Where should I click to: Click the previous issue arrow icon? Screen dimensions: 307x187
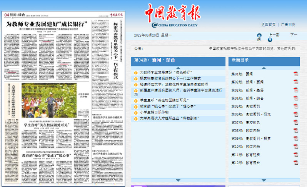(259, 36)
